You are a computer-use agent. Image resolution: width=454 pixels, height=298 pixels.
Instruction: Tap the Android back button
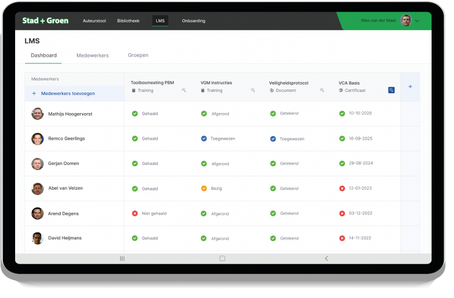[x=326, y=258]
